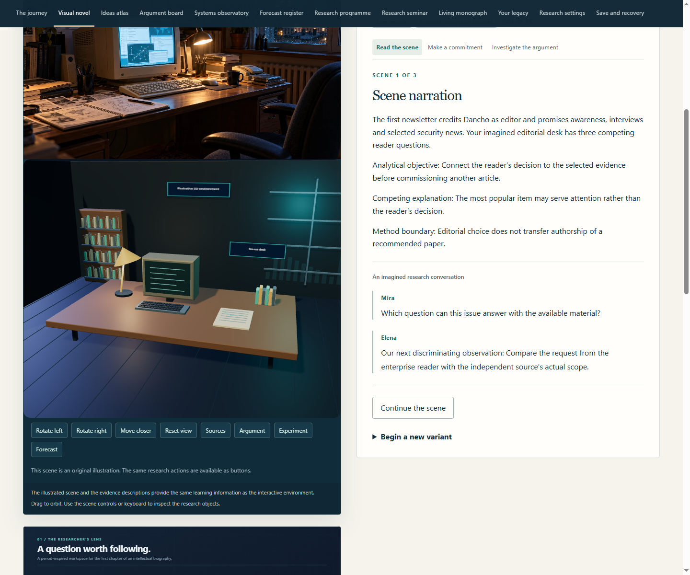Switch to Make a commitment tab
This screenshot has height=575, width=690.
point(455,47)
